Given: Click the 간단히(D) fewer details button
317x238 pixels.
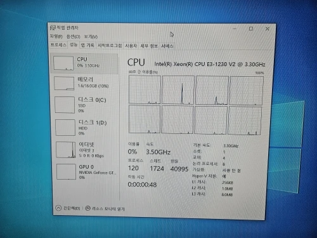Looking at the screenshot, I should (72, 208).
